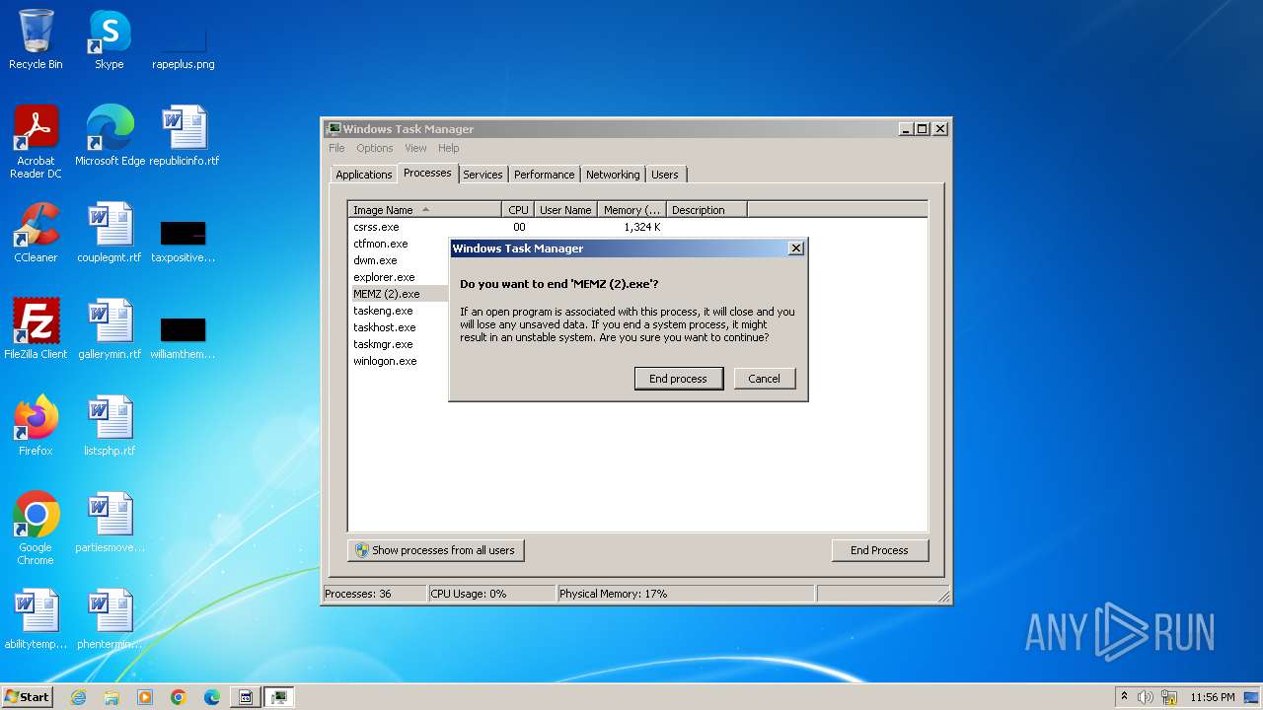Screen dimensions: 1263x710
Task: Open Internet Explorer in the taskbar
Action: pos(78,697)
